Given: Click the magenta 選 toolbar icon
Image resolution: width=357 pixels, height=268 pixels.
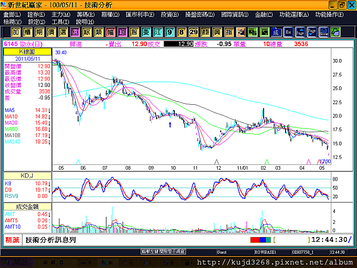Looking at the screenshot, I should pyautogui.click(x=75, y=32).
